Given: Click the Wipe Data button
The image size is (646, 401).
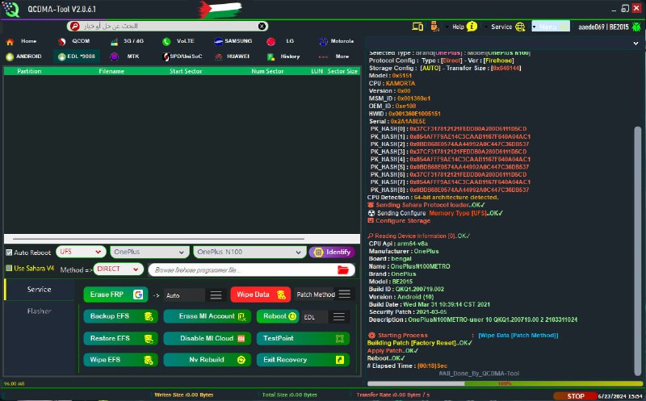Looking at the screenshot, I should click(x=260, y=294).
